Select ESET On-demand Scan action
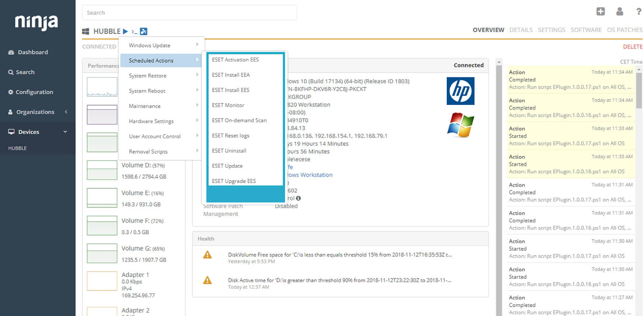The height and width of the screenshot is (316, 644). (239, 120)
